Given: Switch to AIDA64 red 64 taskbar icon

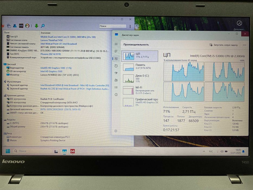Looking at the screenshot, I should pos(72,151).
